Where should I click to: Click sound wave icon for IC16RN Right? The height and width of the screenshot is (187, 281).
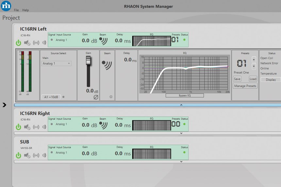pos(44,127)
